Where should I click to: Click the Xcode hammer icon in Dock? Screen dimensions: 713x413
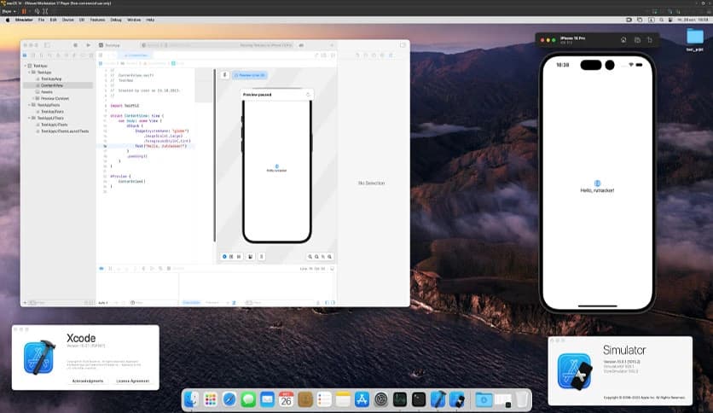(x=438, y=400)
